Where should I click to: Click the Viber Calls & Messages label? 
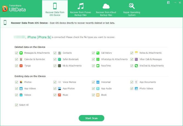click(x=151, y=59)
